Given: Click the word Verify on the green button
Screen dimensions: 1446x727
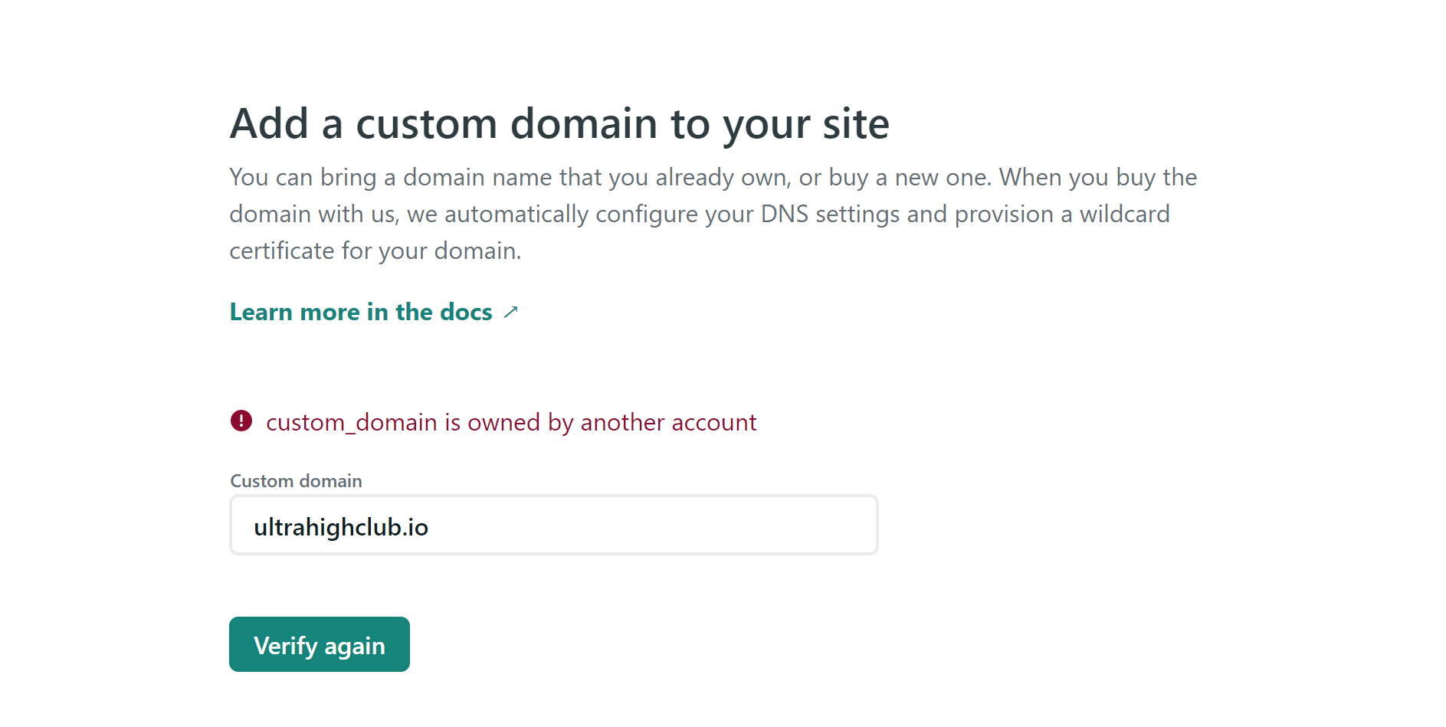Looking at the screenshot, I should [x=286, y=646].
